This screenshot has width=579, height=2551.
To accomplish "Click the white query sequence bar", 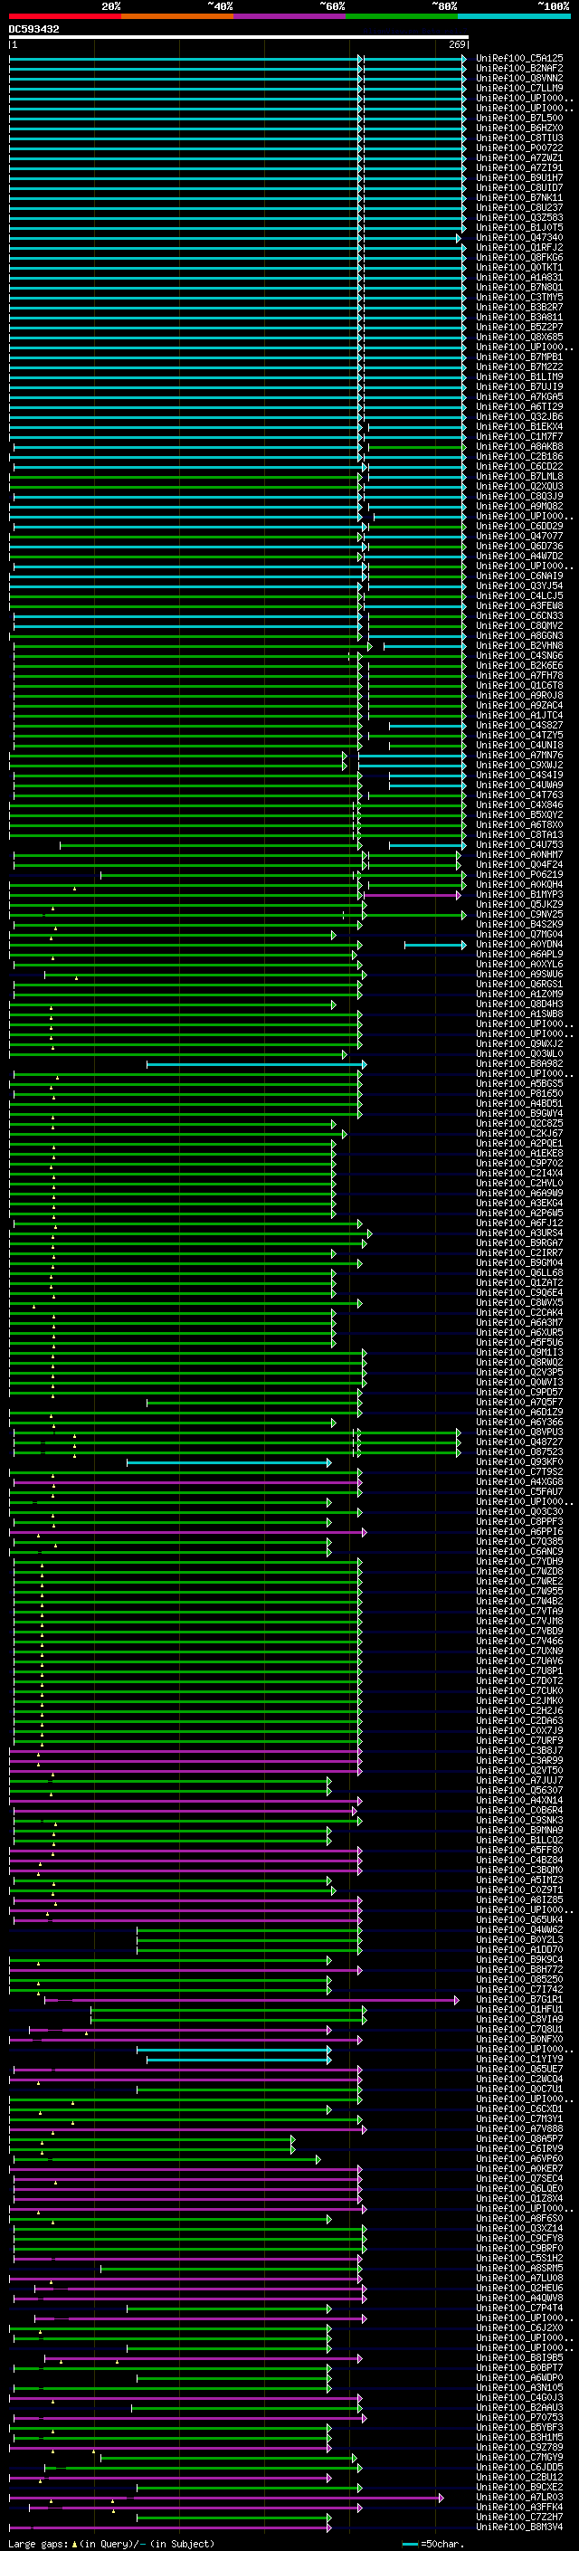I will tap(239, 38).
